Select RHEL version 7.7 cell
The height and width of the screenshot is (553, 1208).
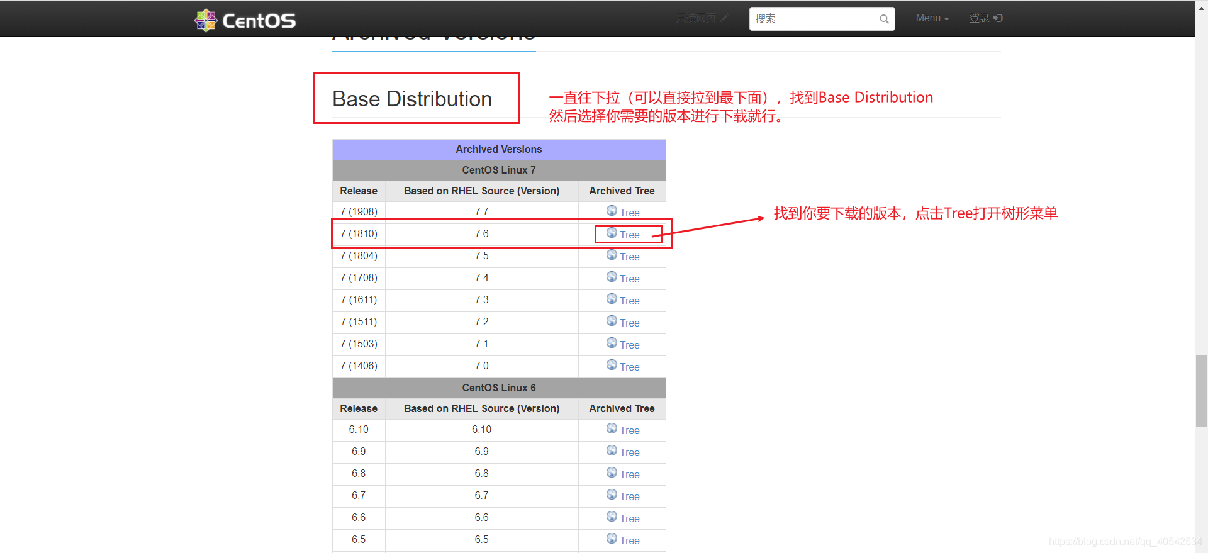[481, 211]
